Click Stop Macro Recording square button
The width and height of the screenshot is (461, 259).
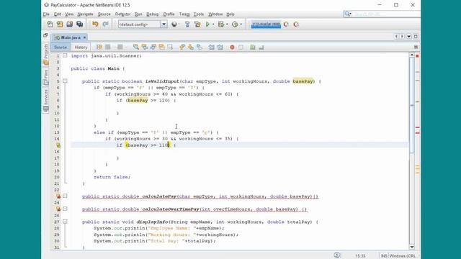(241, 47)
